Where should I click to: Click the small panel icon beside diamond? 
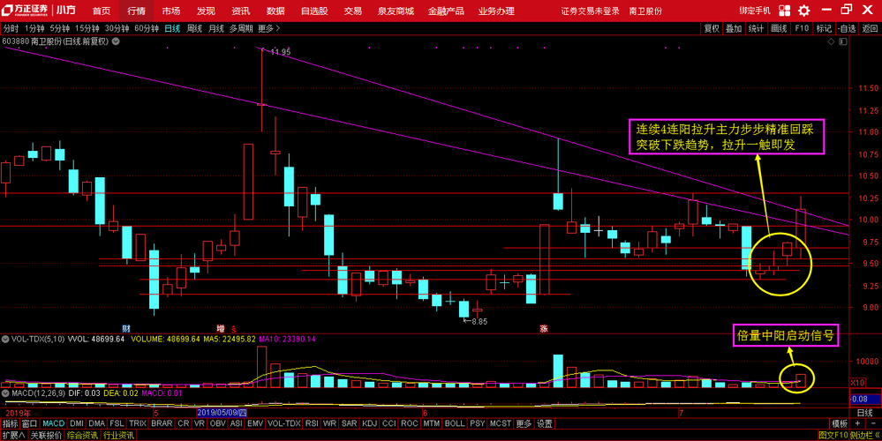842,41
